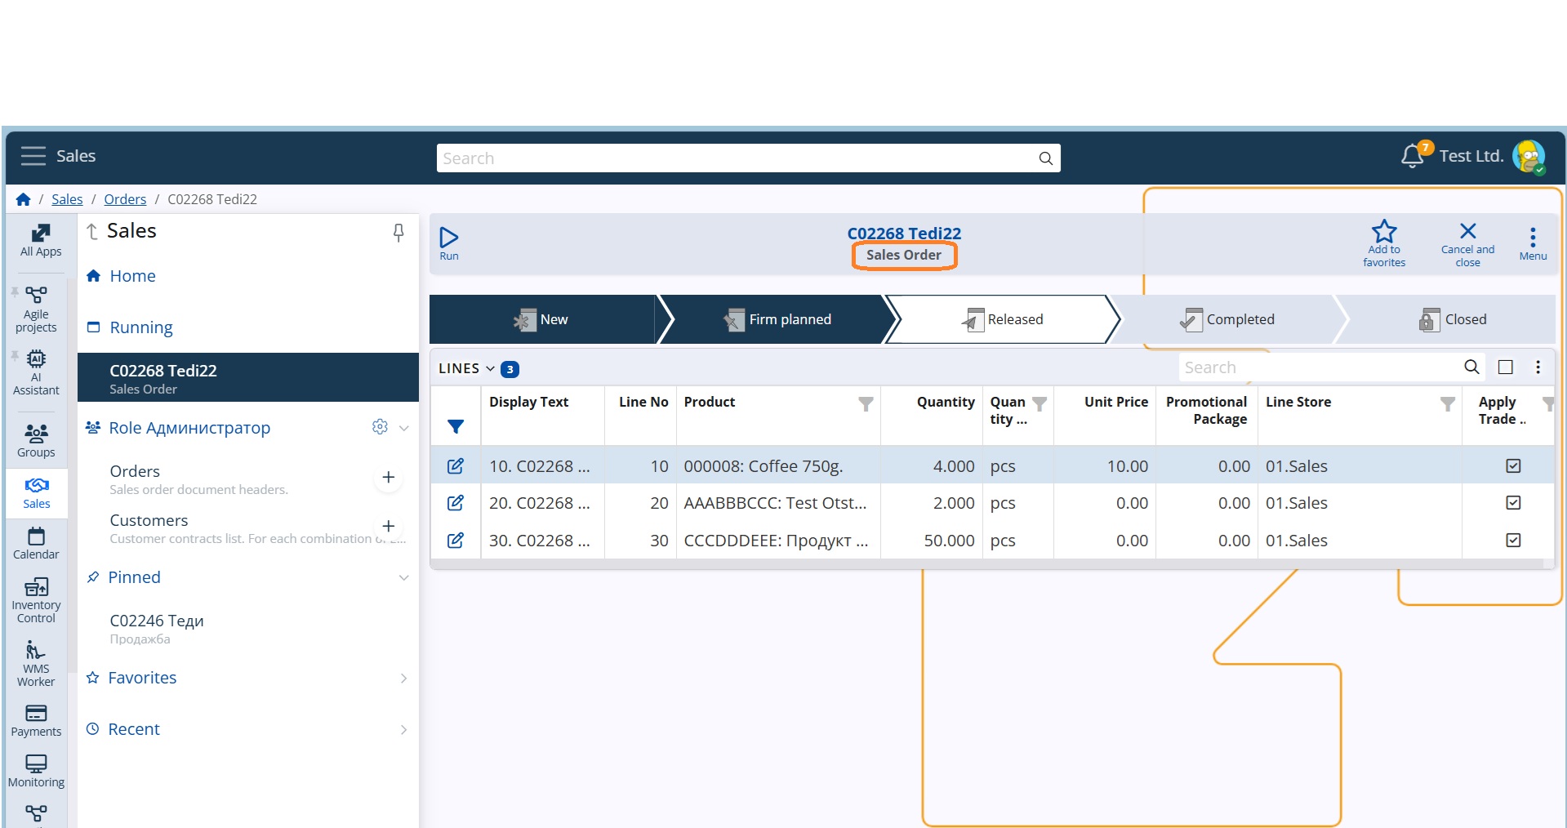This screenshot has width=1567, height=828.
Task: Go up one level from Sales panel
Action: tap(92, 232)
